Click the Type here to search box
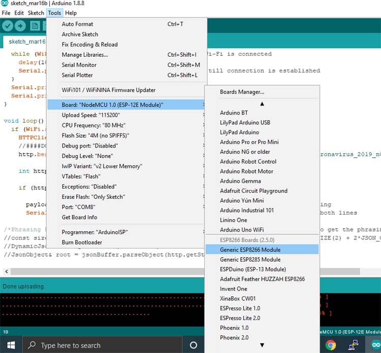381x353 pixels. pyautogui.click(x=102, y=345)
